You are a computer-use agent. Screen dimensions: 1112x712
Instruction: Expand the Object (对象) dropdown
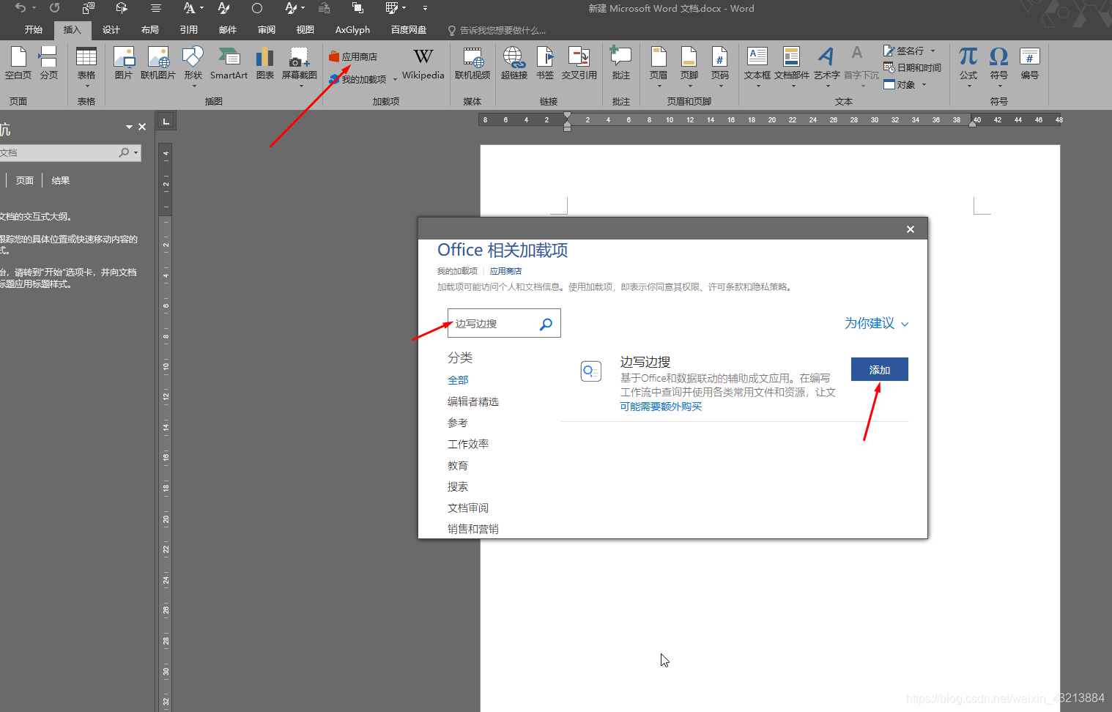point(924,85)
